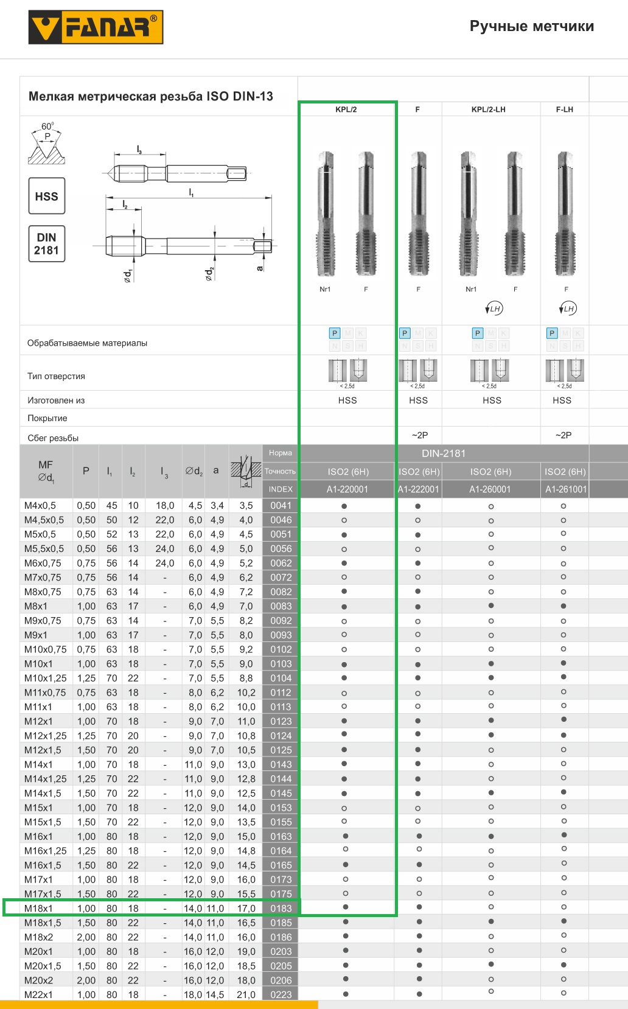This screenshot has height=1009, width=628.
Task: Click the blind-hole icon in KPL/2 column
Action: click(x=358, y=370)
